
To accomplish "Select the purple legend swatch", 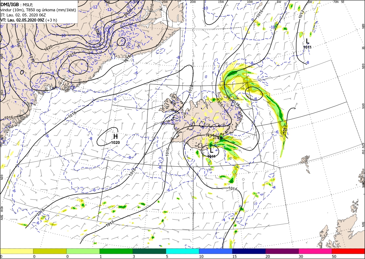I will (282, 251).
